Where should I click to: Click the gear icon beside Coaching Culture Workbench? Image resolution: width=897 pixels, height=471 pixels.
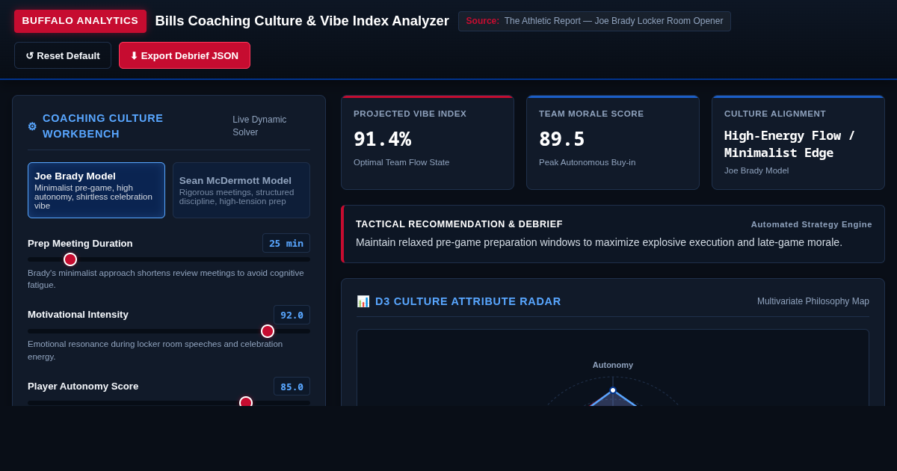32,126
